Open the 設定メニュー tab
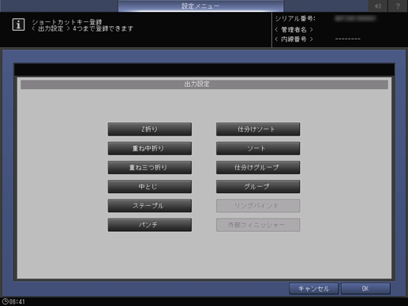This screenshot has height=306, width=408. pos(200,6)
